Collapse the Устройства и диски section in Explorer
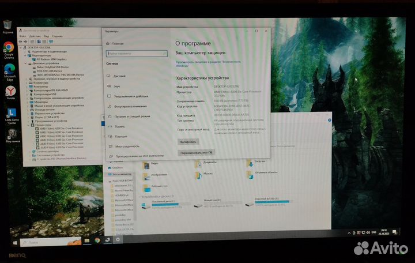 point(140,197)
